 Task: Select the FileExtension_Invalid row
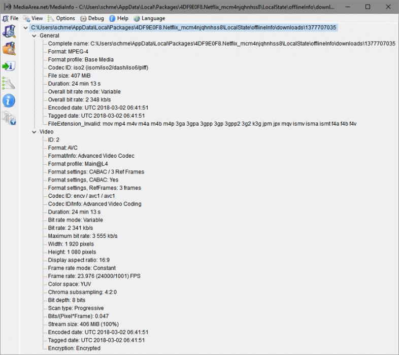(x=202, y=124)
